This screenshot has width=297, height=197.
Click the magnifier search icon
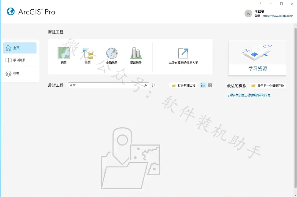(146, 85)
